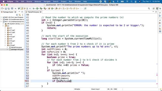Toggle Pin Editor toolbar button
Image resolution: width=162 pixels, height=91 pixels.
[85, 9]
